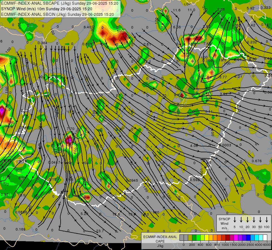Click the map value 0.384
This screenshot has width=272, height=250.
42,43
